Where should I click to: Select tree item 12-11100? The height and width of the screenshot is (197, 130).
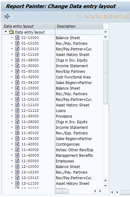click(30, 183)
